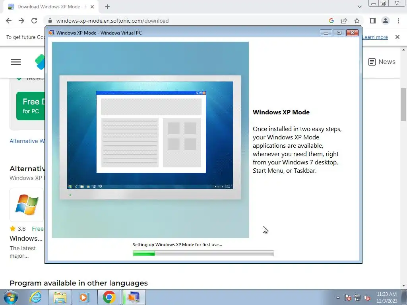This screenshot has width=407, height=305.
Task: Open Action Center flag icon
Action: coord(348,297)
